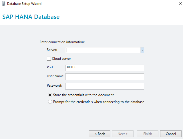The width and height of the screenshot is (183, 139).
Task: Click the Password: label
Action: (x=54, y=86)
